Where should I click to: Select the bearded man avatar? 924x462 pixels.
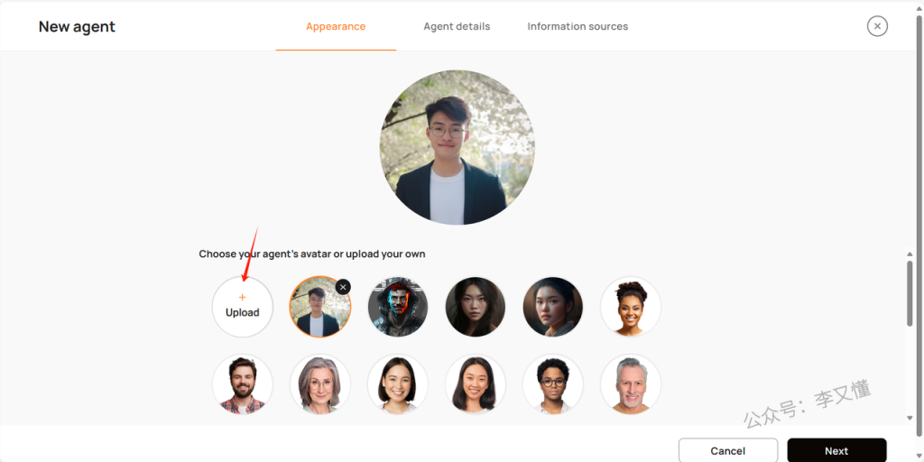click(243, 383)
